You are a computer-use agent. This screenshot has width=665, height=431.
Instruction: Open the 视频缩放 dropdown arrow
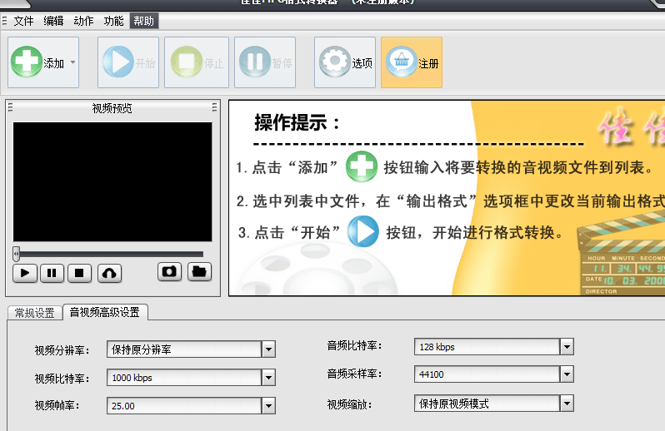tap(567, 403)
